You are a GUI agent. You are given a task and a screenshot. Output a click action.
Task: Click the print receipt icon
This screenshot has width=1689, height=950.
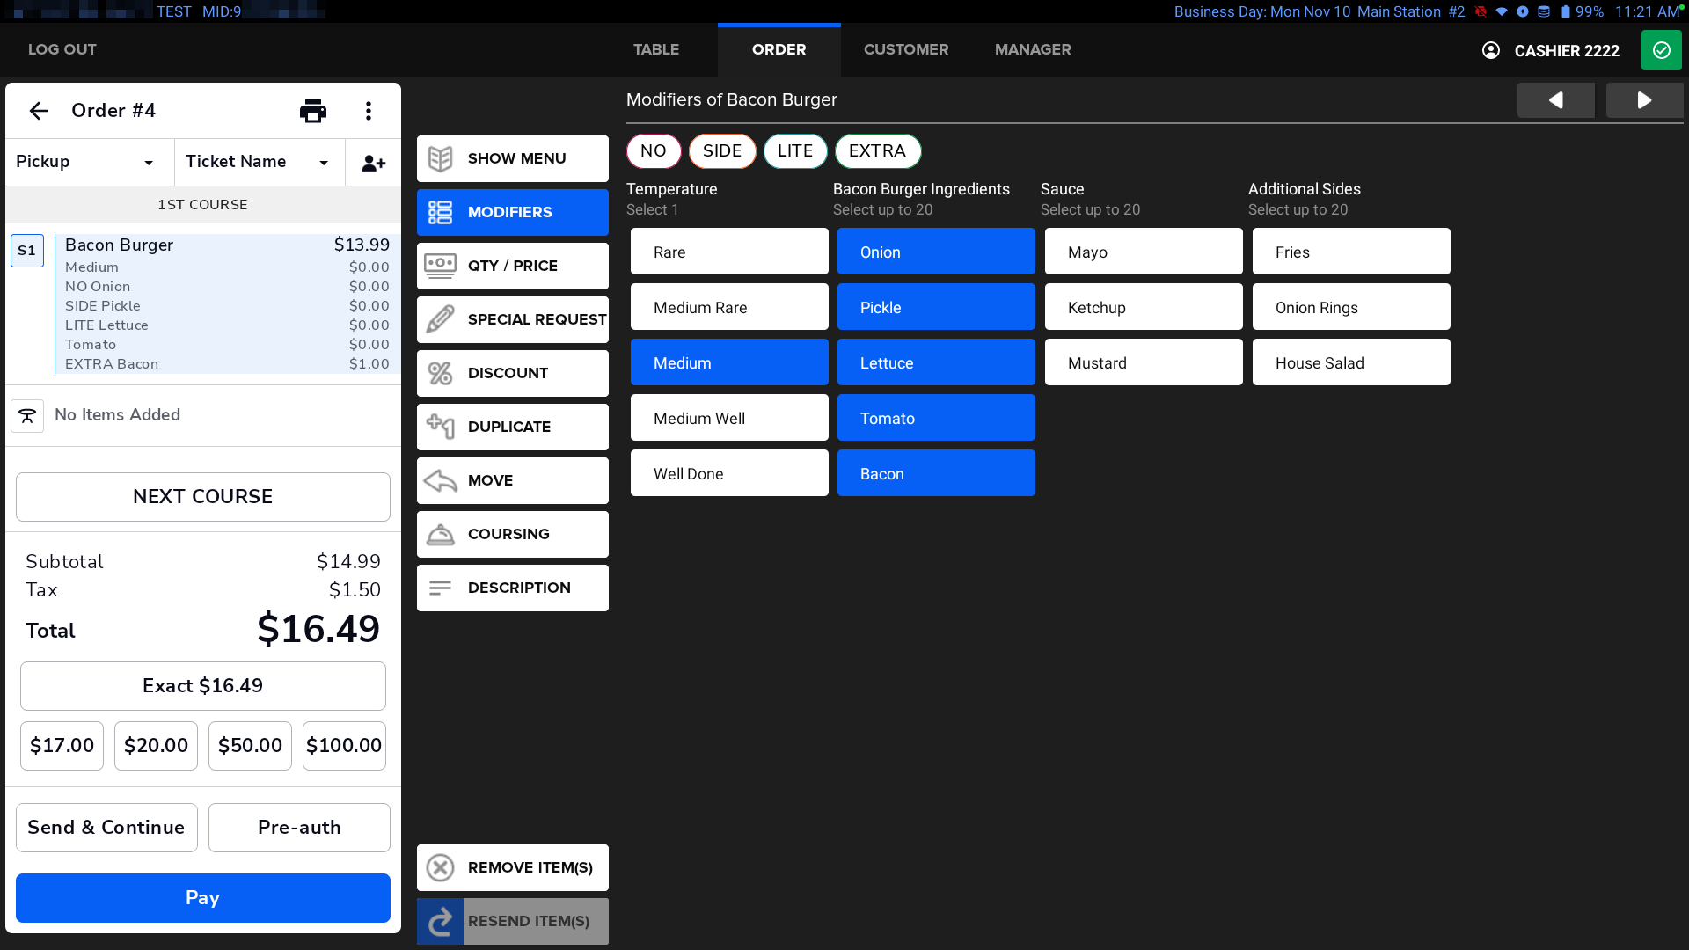point(313,111)
